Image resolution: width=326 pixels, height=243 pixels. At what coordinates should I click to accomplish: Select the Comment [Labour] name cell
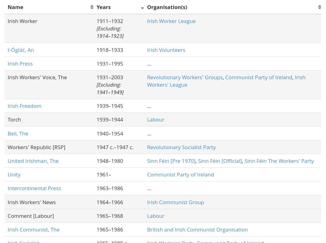point(49,216)
